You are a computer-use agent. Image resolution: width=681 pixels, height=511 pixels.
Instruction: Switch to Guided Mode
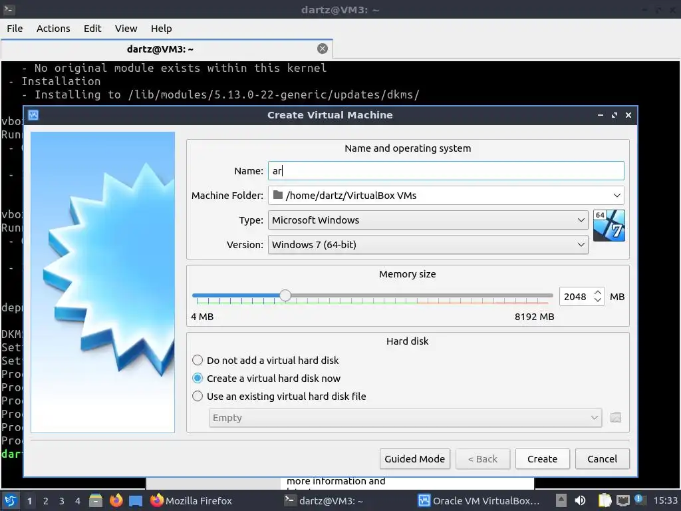(x=415, y=459)
